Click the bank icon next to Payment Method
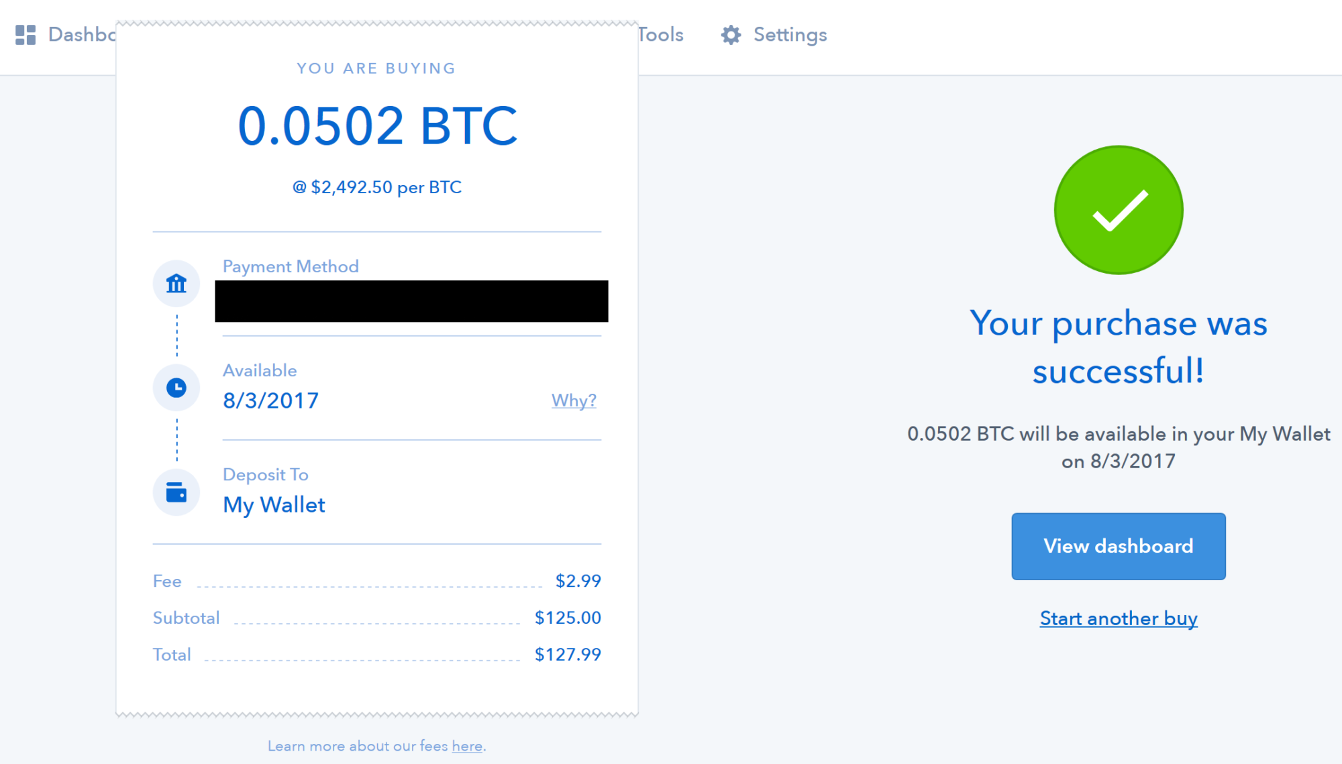The width and height of the screenshot is (1342, 764). pos(176,283)
